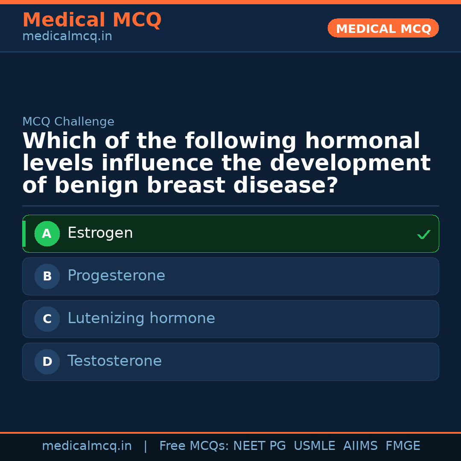This screenshot has width=461, height=461.
Task: Click the orange Medical MCQ header title
Action: coord(92,20)
